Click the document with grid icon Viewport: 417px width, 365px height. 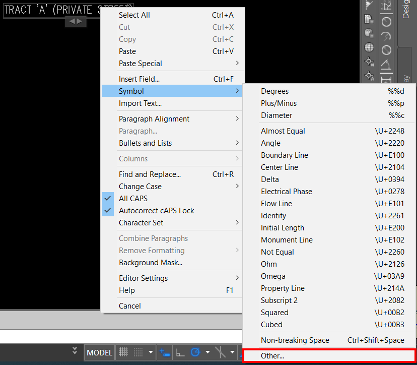tap(369, 19)
